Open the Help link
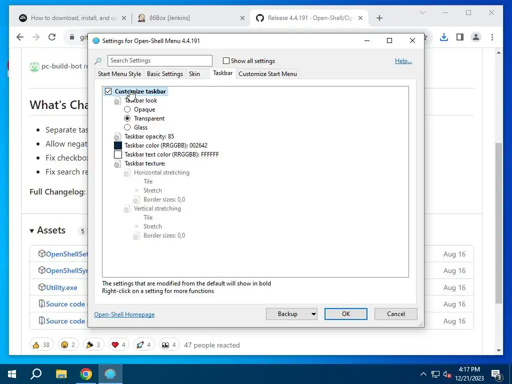The width and height of the screenshot is (512, 384). tap(403, 61)
